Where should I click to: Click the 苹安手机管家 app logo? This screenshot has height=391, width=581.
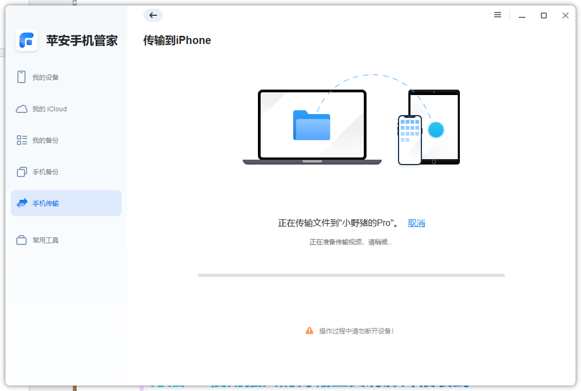click(27, 40)
